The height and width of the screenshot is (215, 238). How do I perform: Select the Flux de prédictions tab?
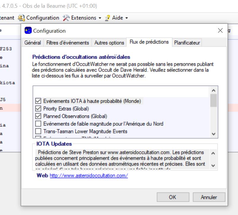click(149, 42)
